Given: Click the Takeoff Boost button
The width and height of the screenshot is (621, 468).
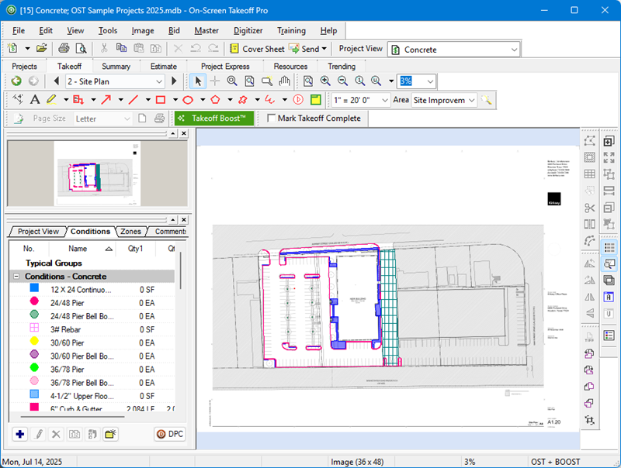Looking at the screenshot, I should pyautogui.click(x=214, y=119).
